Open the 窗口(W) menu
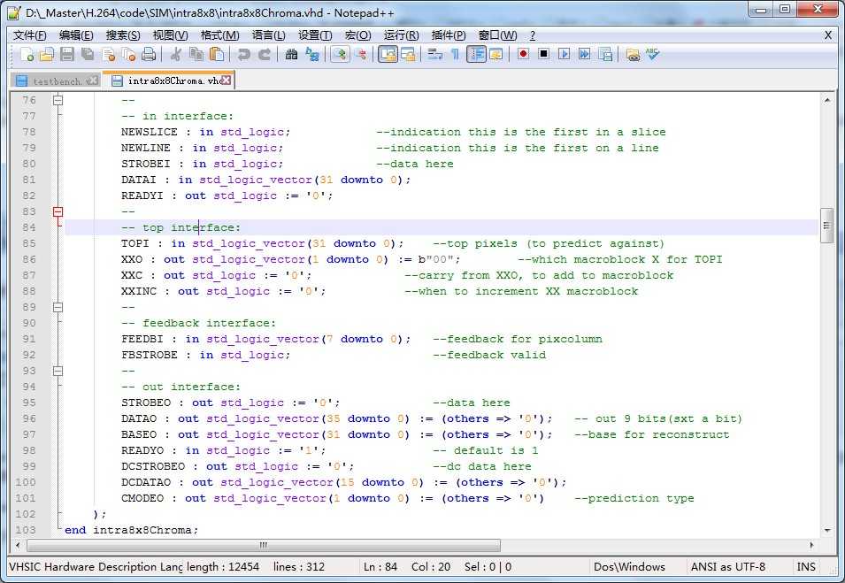This screenshot has width=845, height=583. [497, 35]
